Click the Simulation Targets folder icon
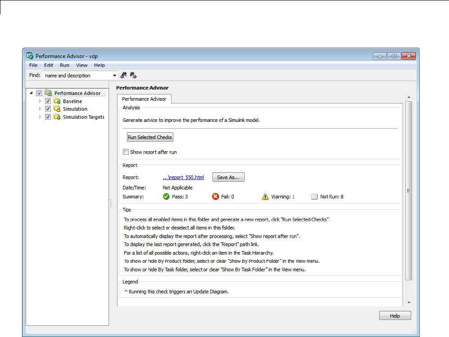 (x=57, y=117)
